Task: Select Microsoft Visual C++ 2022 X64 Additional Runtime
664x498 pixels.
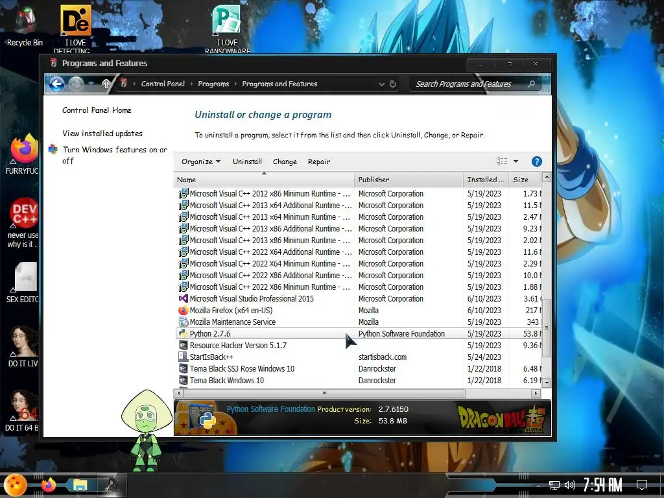Action: (x=358, y=252)
